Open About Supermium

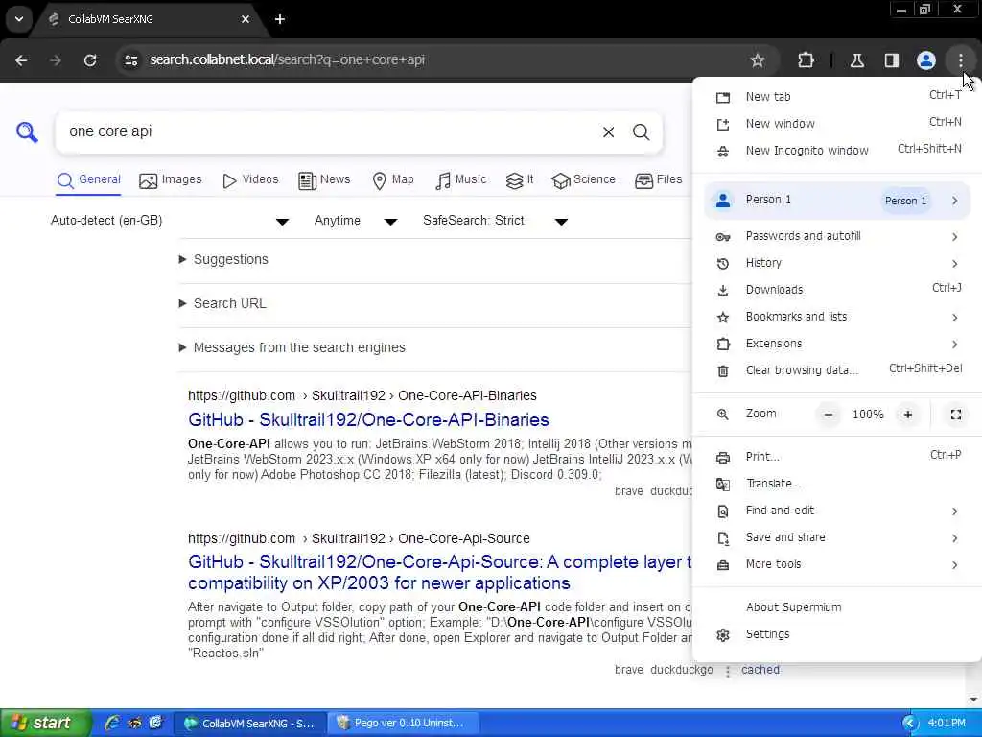click(x=837, y=607)
